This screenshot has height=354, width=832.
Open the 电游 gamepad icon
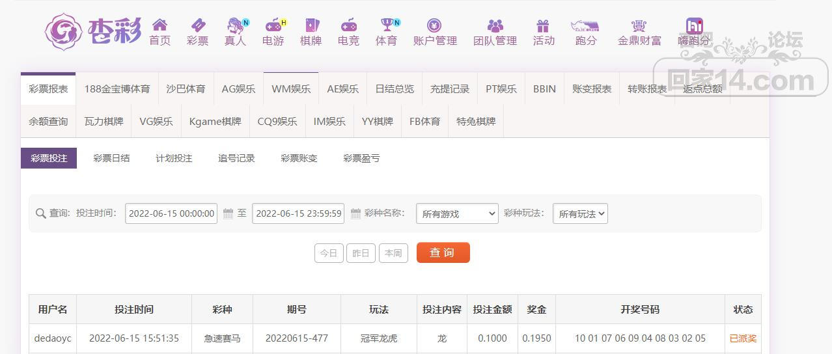point(273,25)
